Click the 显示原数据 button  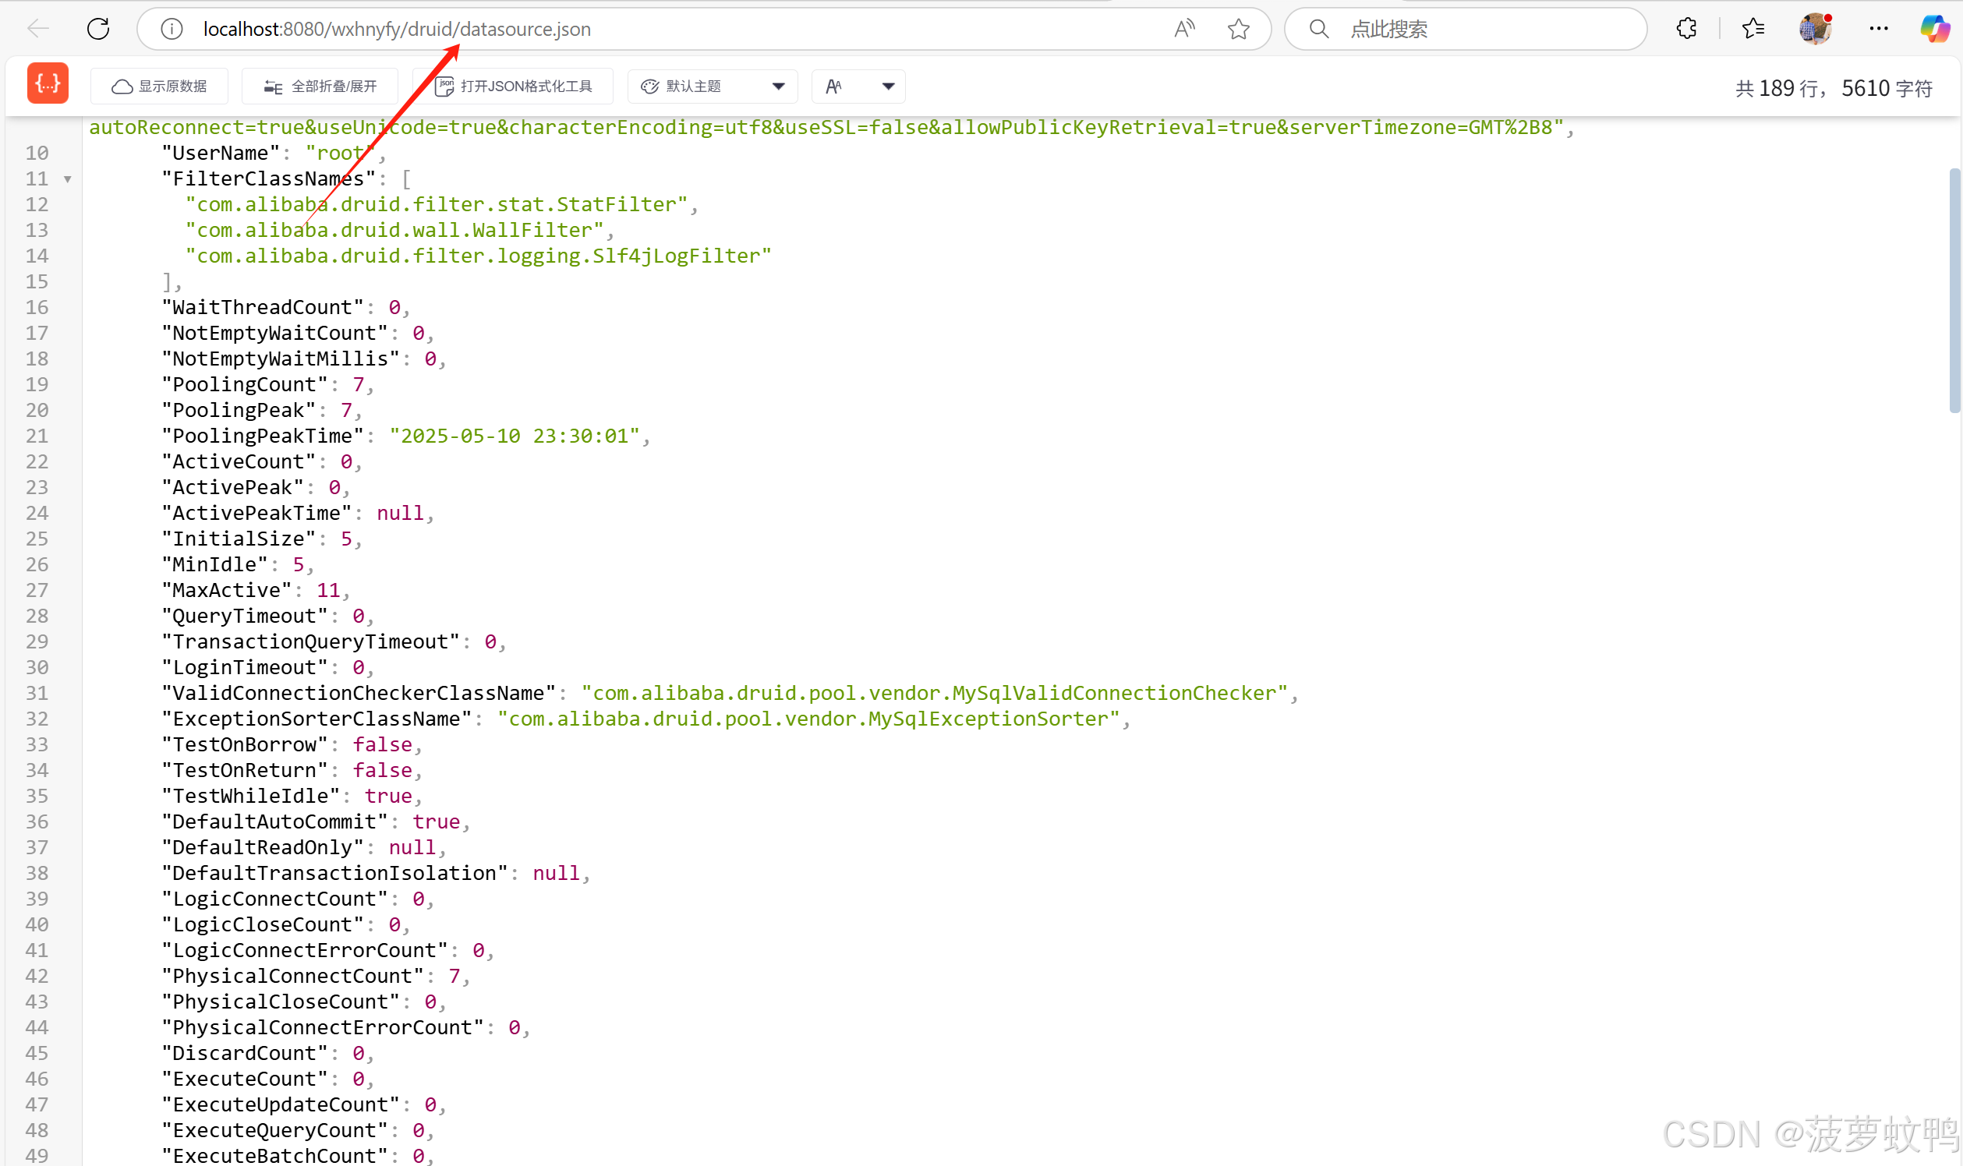point(160,87)
